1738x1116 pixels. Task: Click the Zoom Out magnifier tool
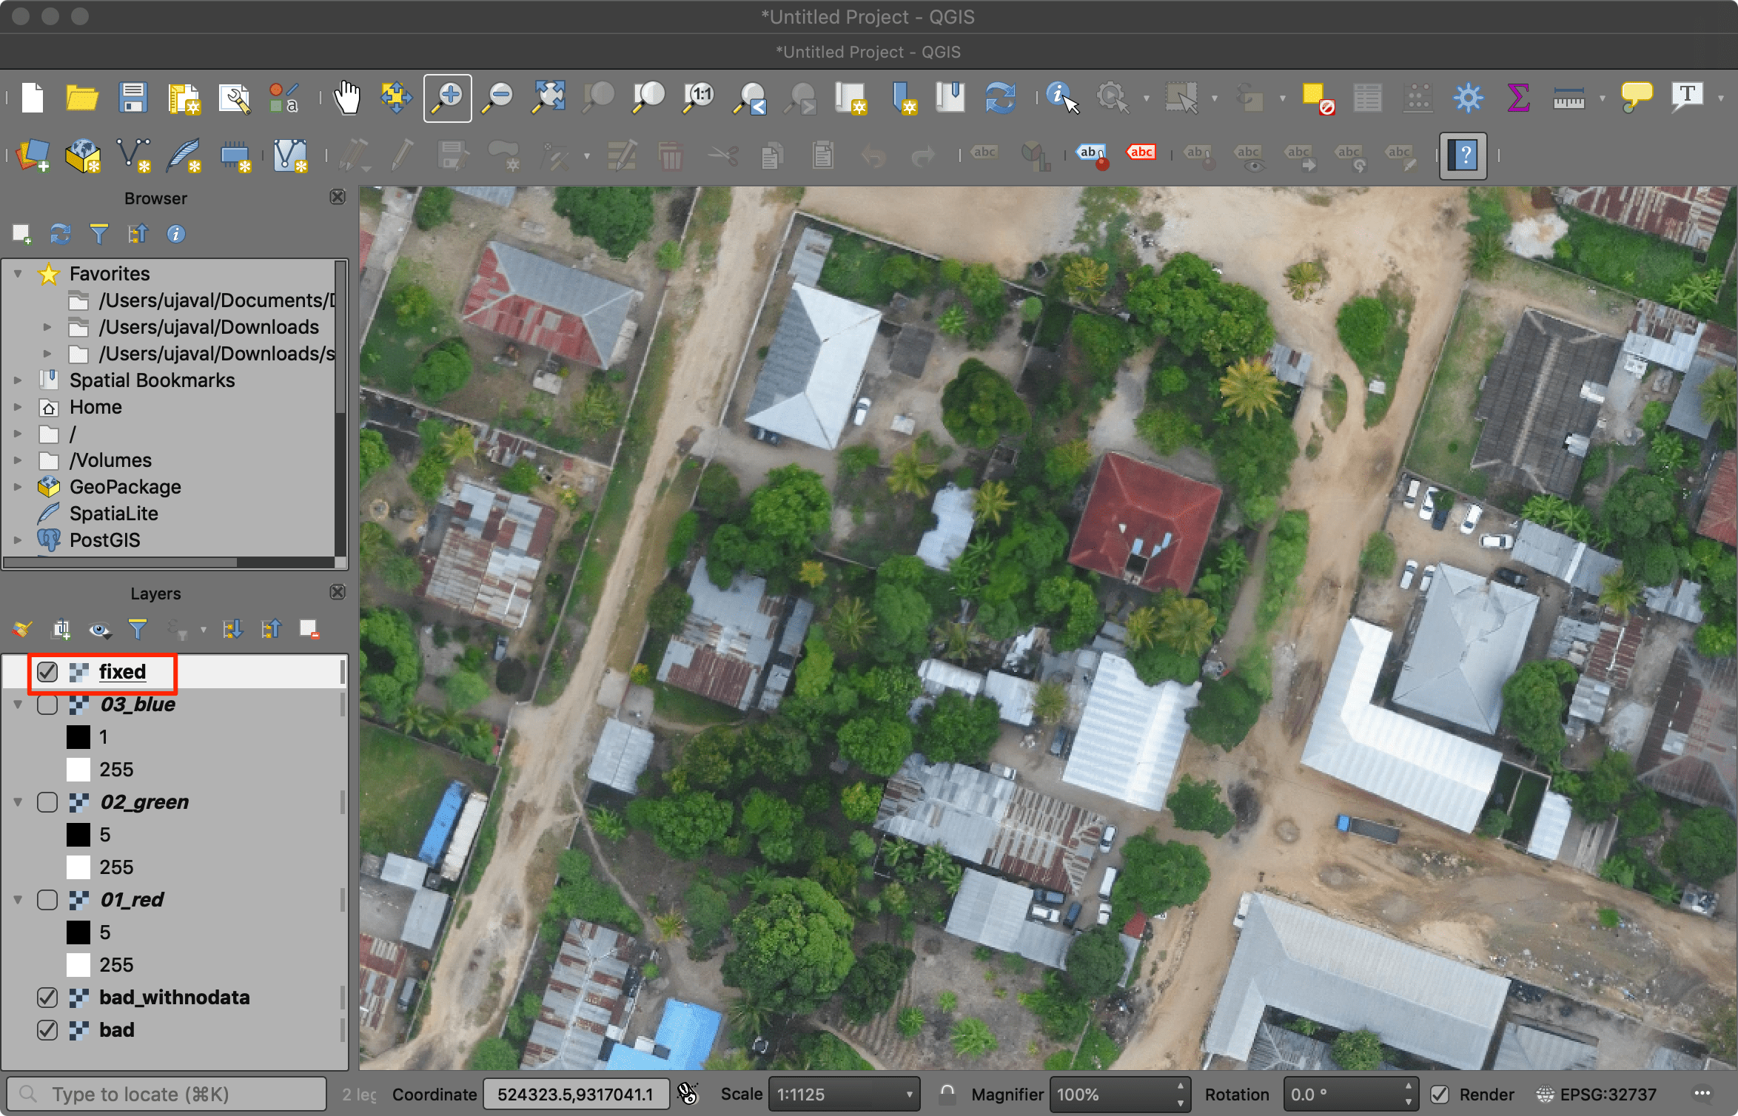click(498, 98)
